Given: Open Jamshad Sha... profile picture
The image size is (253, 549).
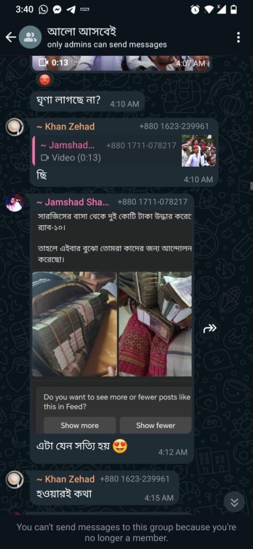Looking at the screenshot, I should 14,203.
